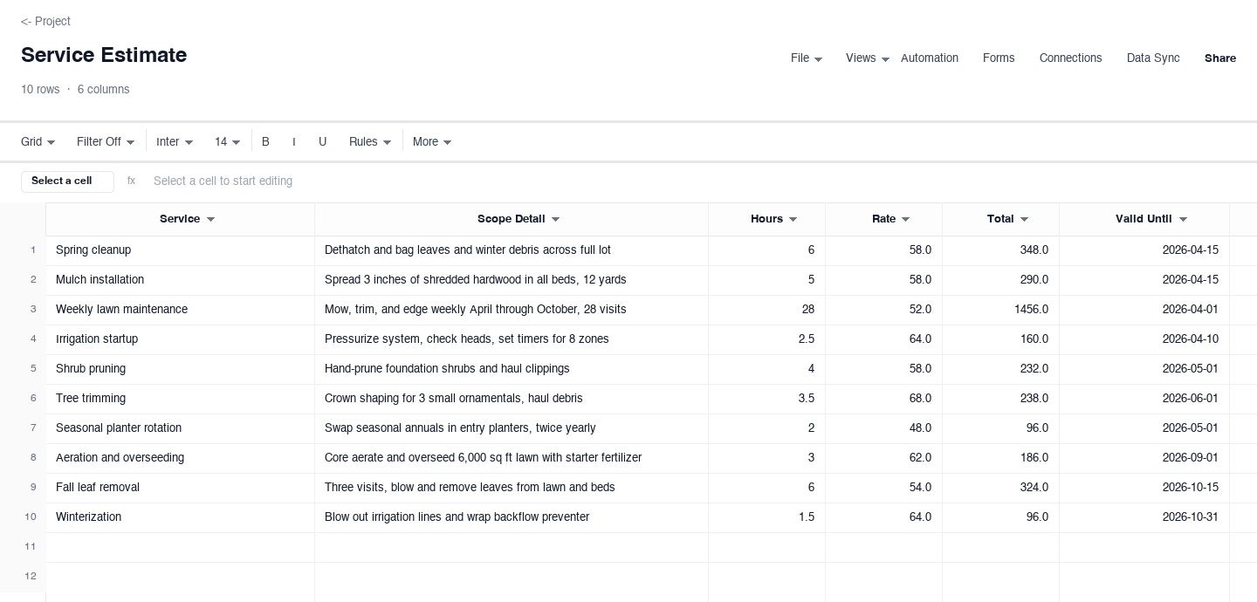Open the Inter font dropdown
This screenshot has height=602, width=1257.
coord(175,142)
